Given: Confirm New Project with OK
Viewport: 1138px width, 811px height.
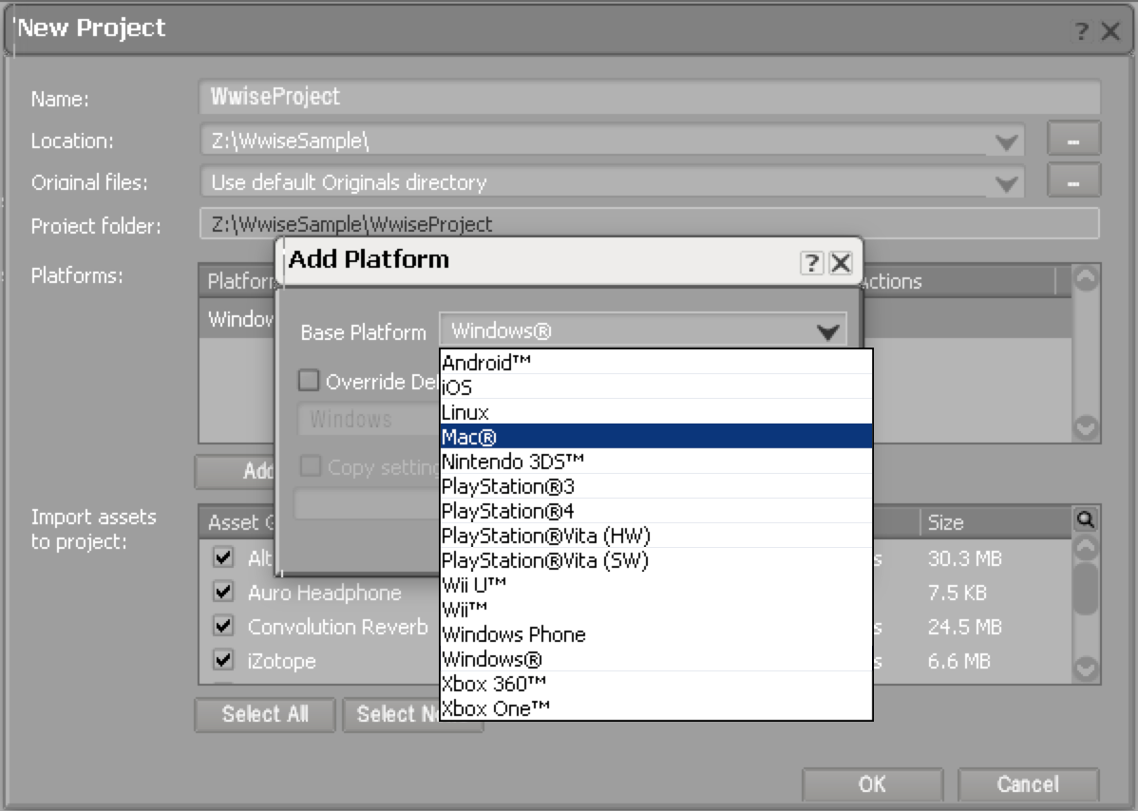Looking at the screenshot, I should [872, 784].
